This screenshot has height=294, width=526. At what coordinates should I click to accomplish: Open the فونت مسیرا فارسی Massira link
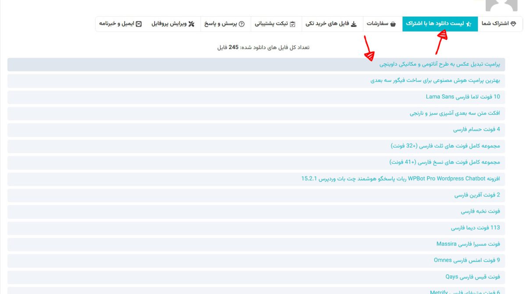pos(468,244)
